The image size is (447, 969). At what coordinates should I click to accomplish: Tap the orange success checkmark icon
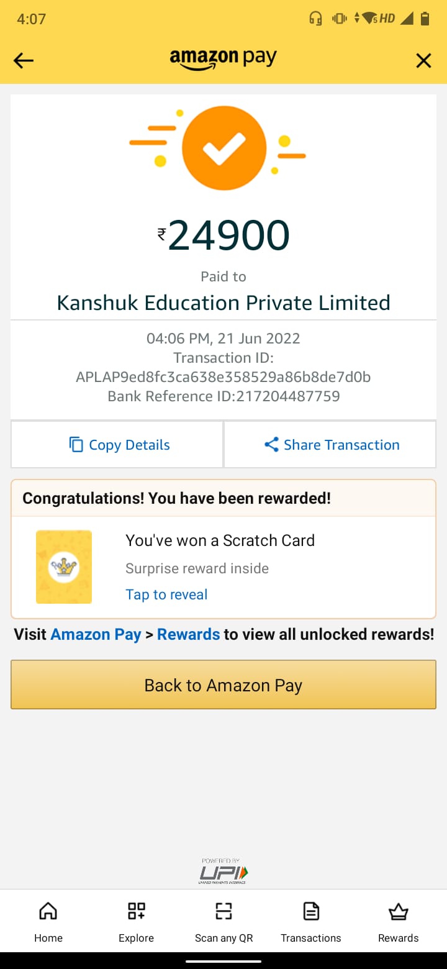pos(223,148)
